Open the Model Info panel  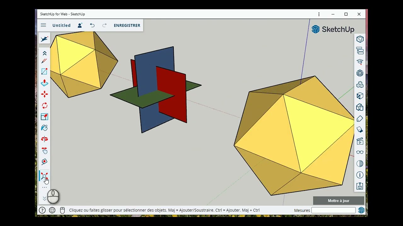(360, 175)
